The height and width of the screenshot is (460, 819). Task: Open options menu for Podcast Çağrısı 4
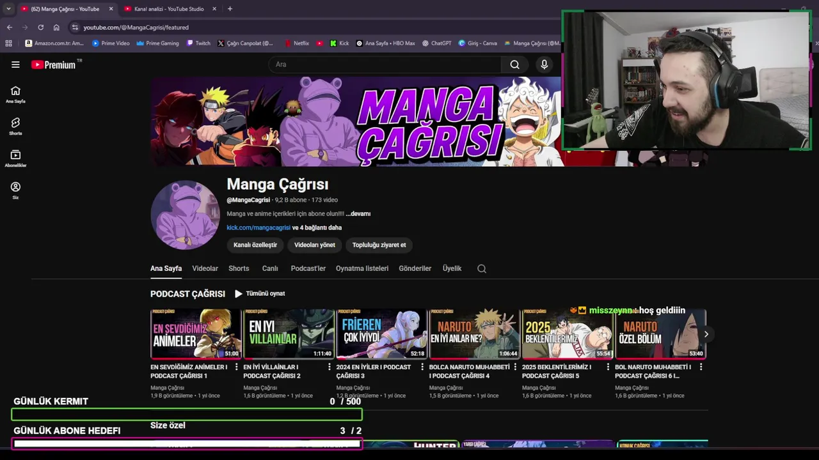[515, 367]
